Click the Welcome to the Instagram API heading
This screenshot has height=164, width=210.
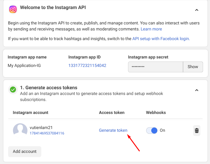(x=53, y=8)
